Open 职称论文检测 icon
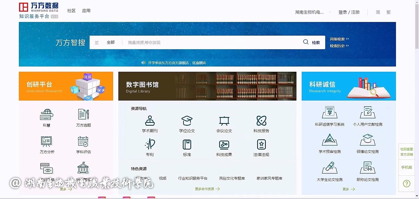419x199 pixels. (x=368, y=168)
